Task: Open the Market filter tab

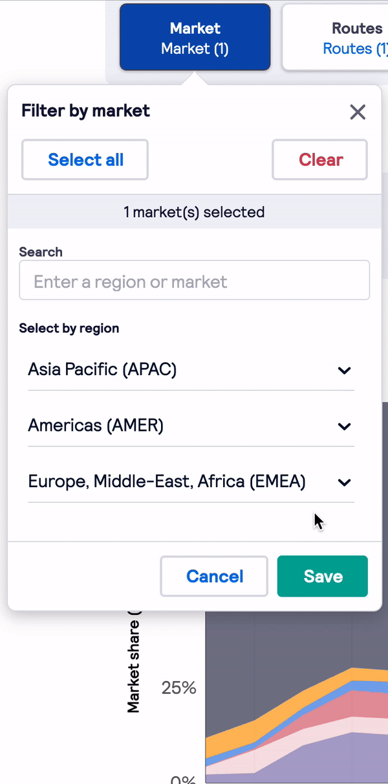Action: pos(195,38)
